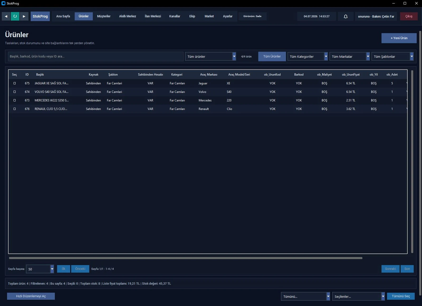Click the forward navigation arrow icon
This screenshot has width=422, height=306.
point(24,16)
